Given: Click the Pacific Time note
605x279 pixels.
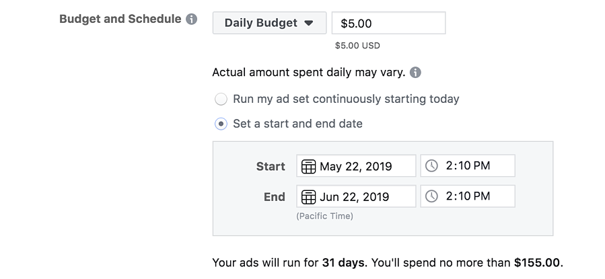Looking at the screenshot, I should click(324, 216).
